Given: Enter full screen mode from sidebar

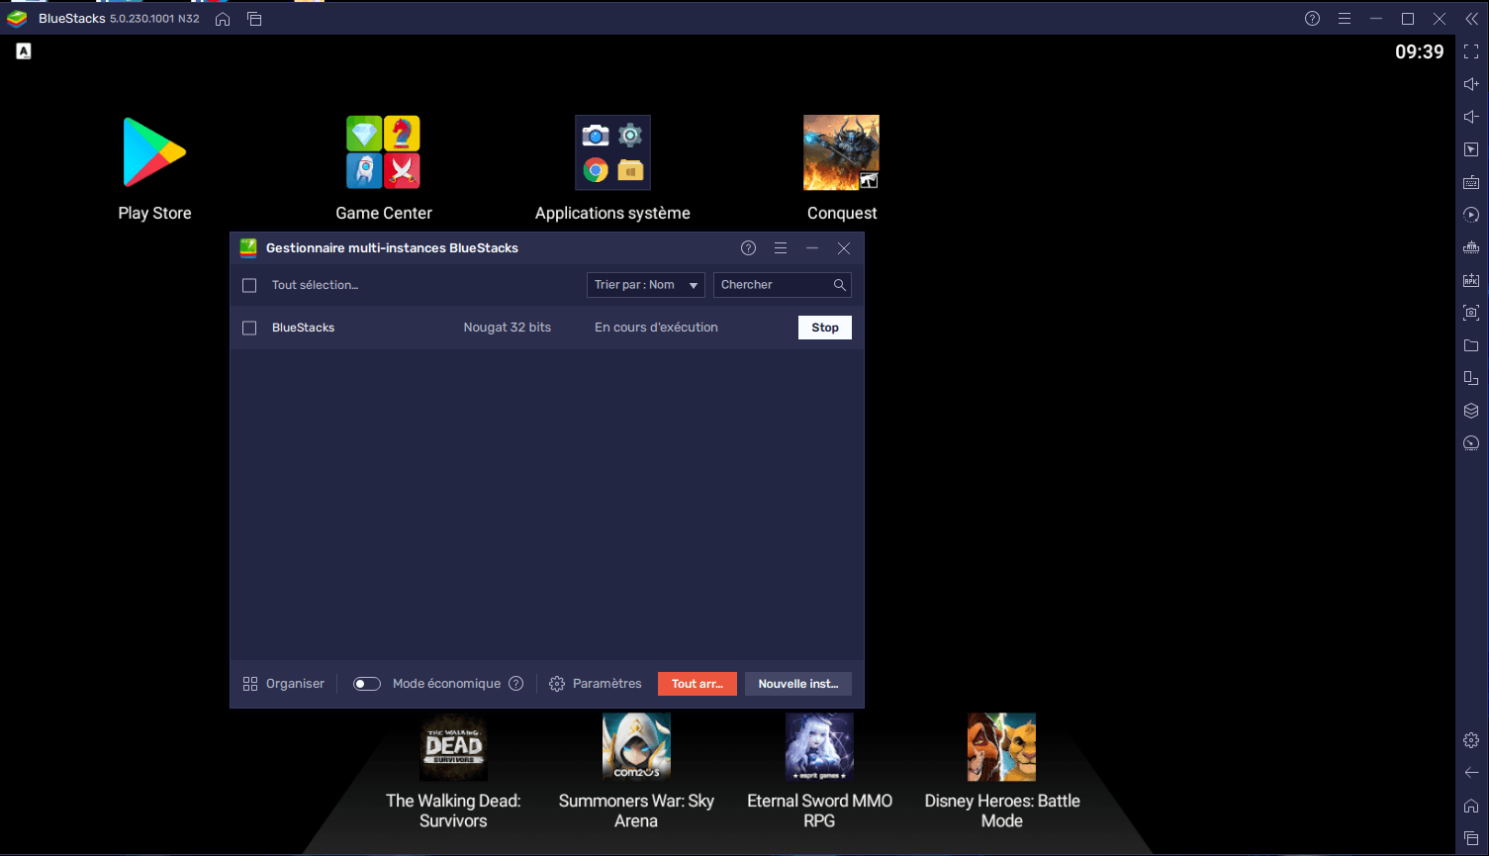Looking at the screenshot, I should 1471,51.
